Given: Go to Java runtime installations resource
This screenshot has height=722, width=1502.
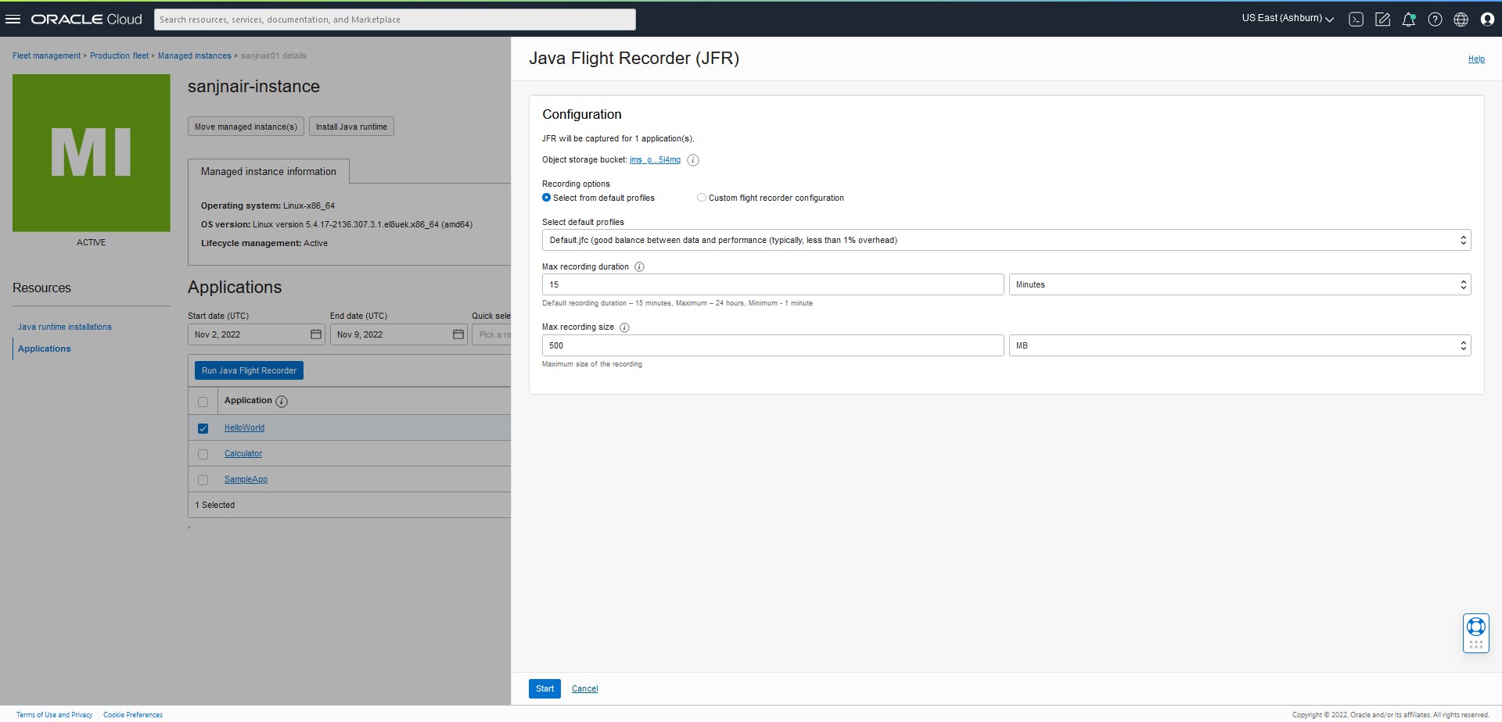Looking at the screenshot, I should pos(65,327).
